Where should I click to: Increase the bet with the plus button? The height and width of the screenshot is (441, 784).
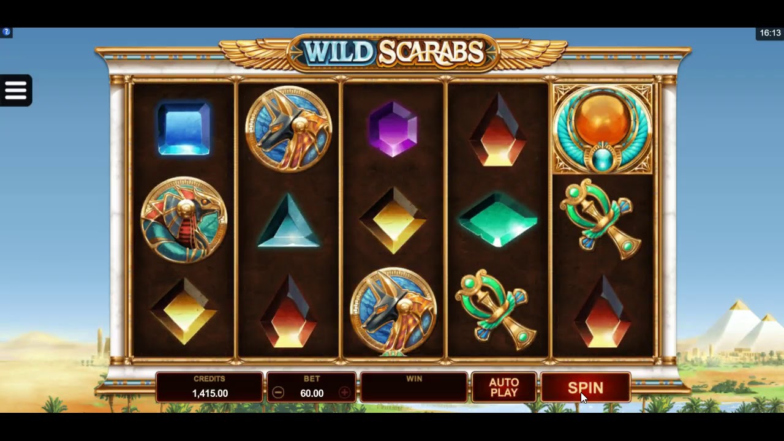tap(345, 393)
